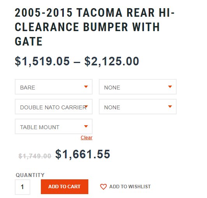Open the TABLE MOUNT dropdown
207x198 pixels.
pos(54,126)
